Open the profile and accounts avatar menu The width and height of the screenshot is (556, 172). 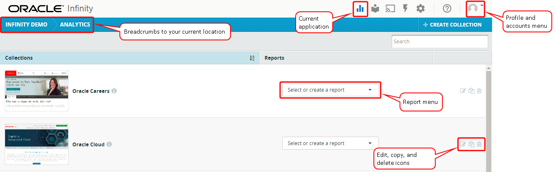475,8
